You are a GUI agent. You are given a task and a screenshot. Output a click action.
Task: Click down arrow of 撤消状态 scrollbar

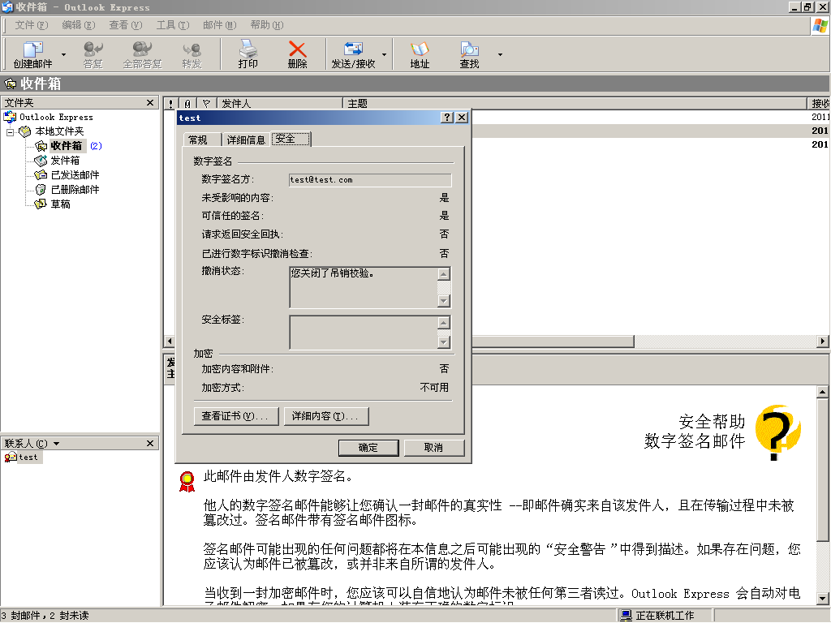444,301
